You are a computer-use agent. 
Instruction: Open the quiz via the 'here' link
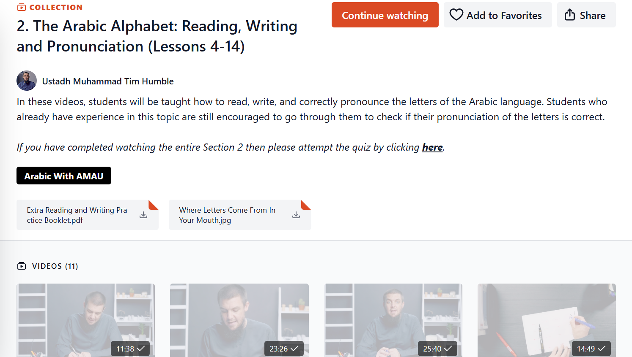coord(432,147)
